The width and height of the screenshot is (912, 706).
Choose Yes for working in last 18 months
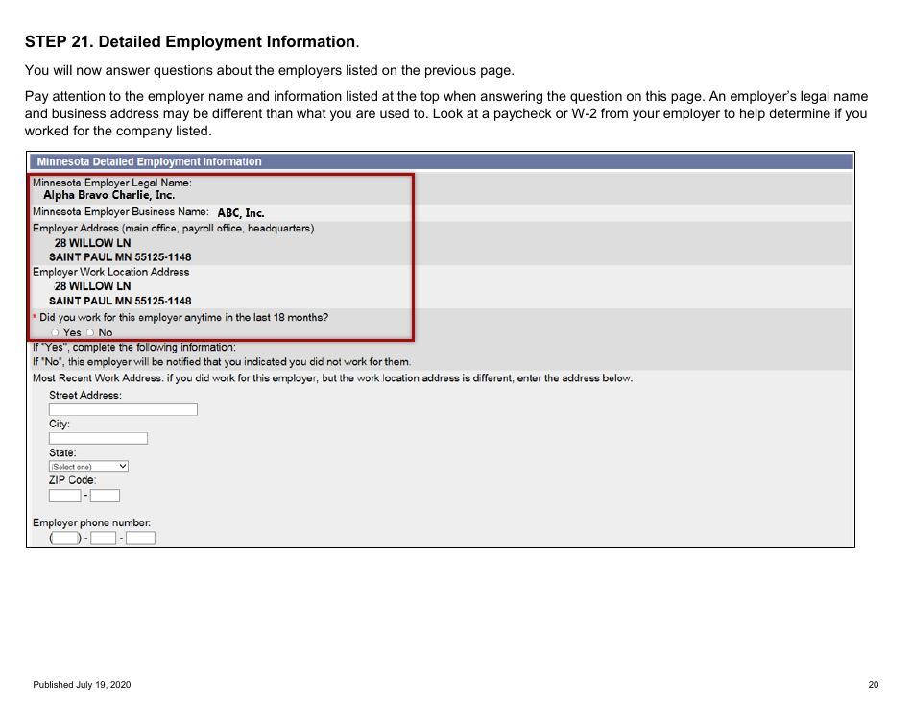[55, 332]
